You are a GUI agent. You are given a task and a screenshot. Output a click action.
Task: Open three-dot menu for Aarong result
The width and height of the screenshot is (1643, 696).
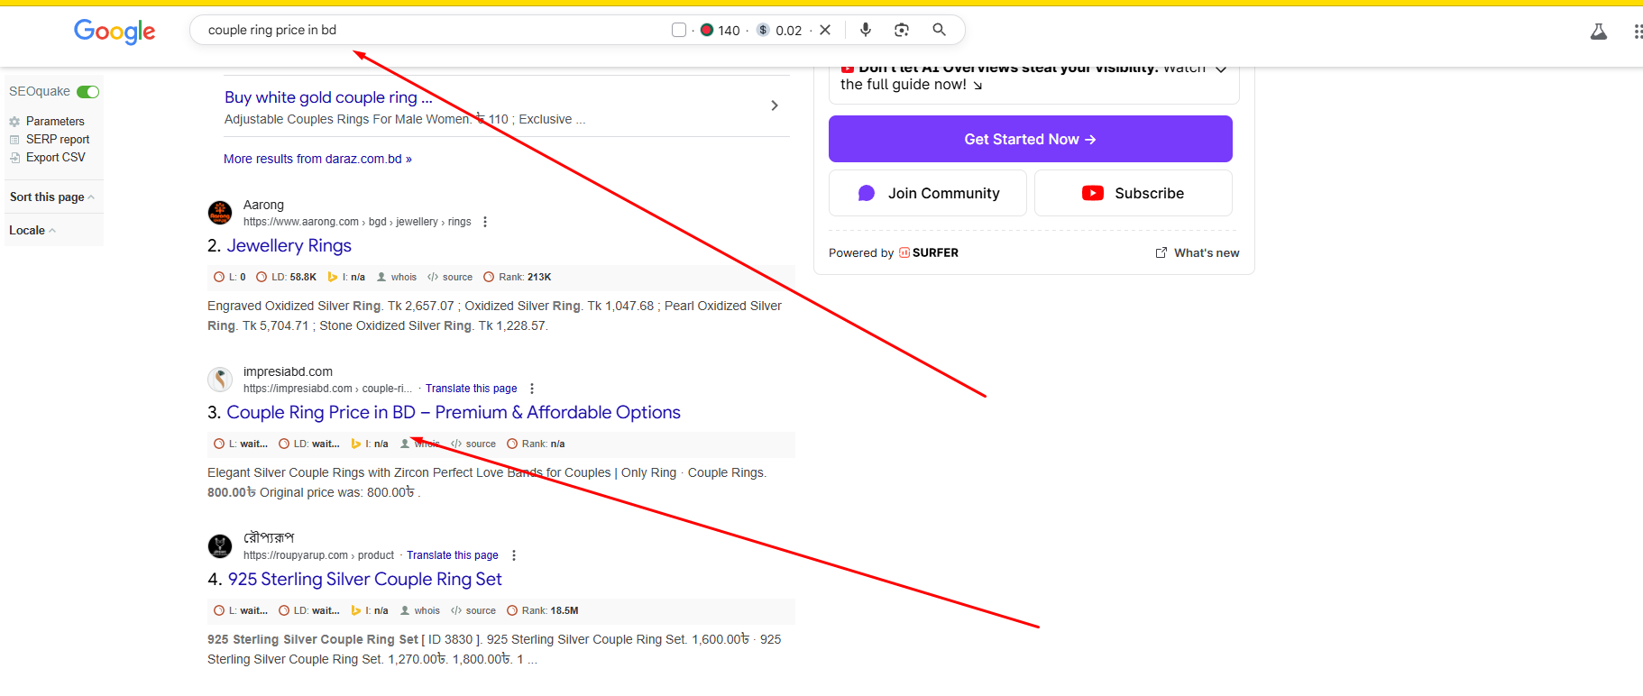pyautogui.click(x=485, y=222)
